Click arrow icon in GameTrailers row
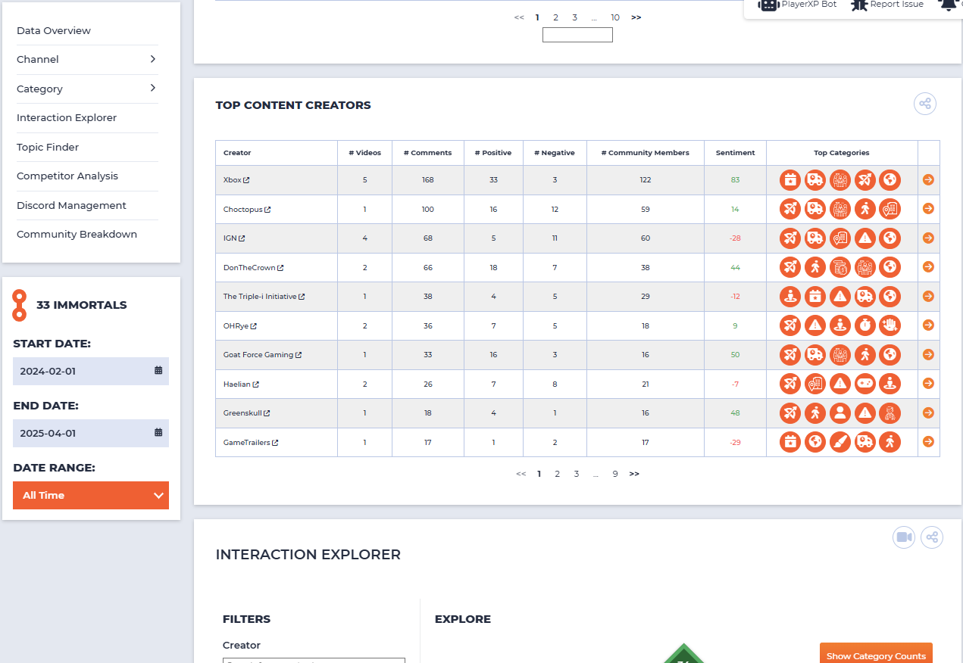963x663 pixels. (928, 442)
